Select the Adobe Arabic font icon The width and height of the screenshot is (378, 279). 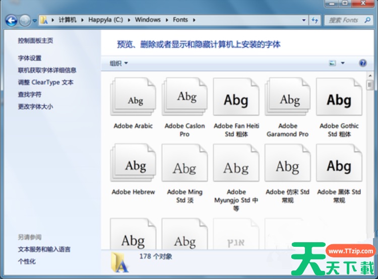point(133,99)
